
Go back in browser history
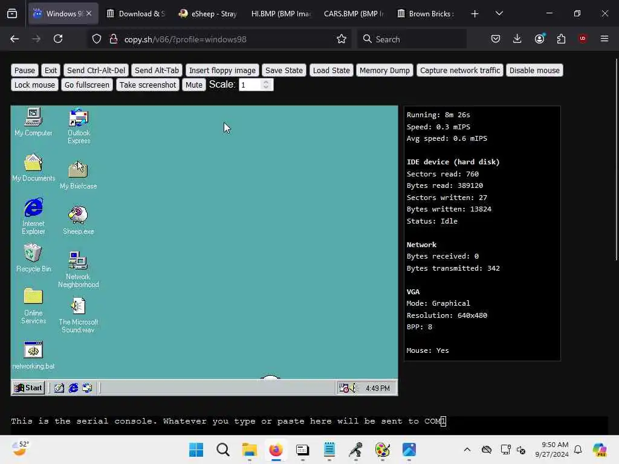[15, 39]
